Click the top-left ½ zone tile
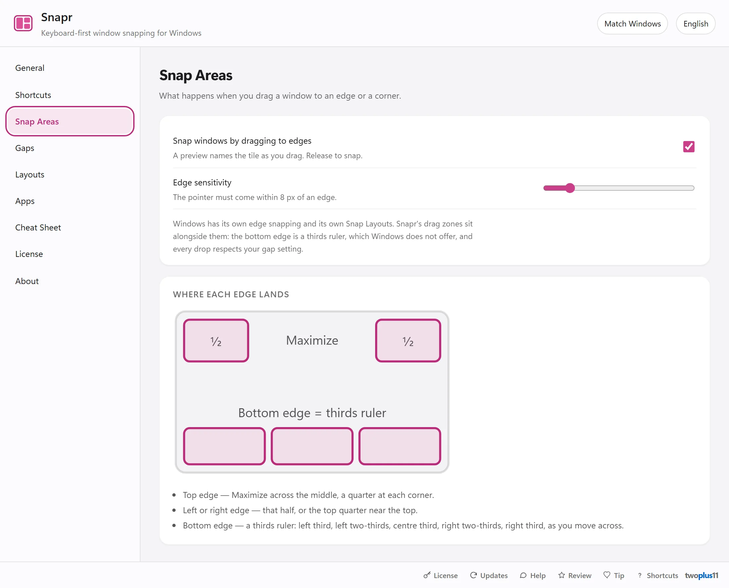 (216, 340)
